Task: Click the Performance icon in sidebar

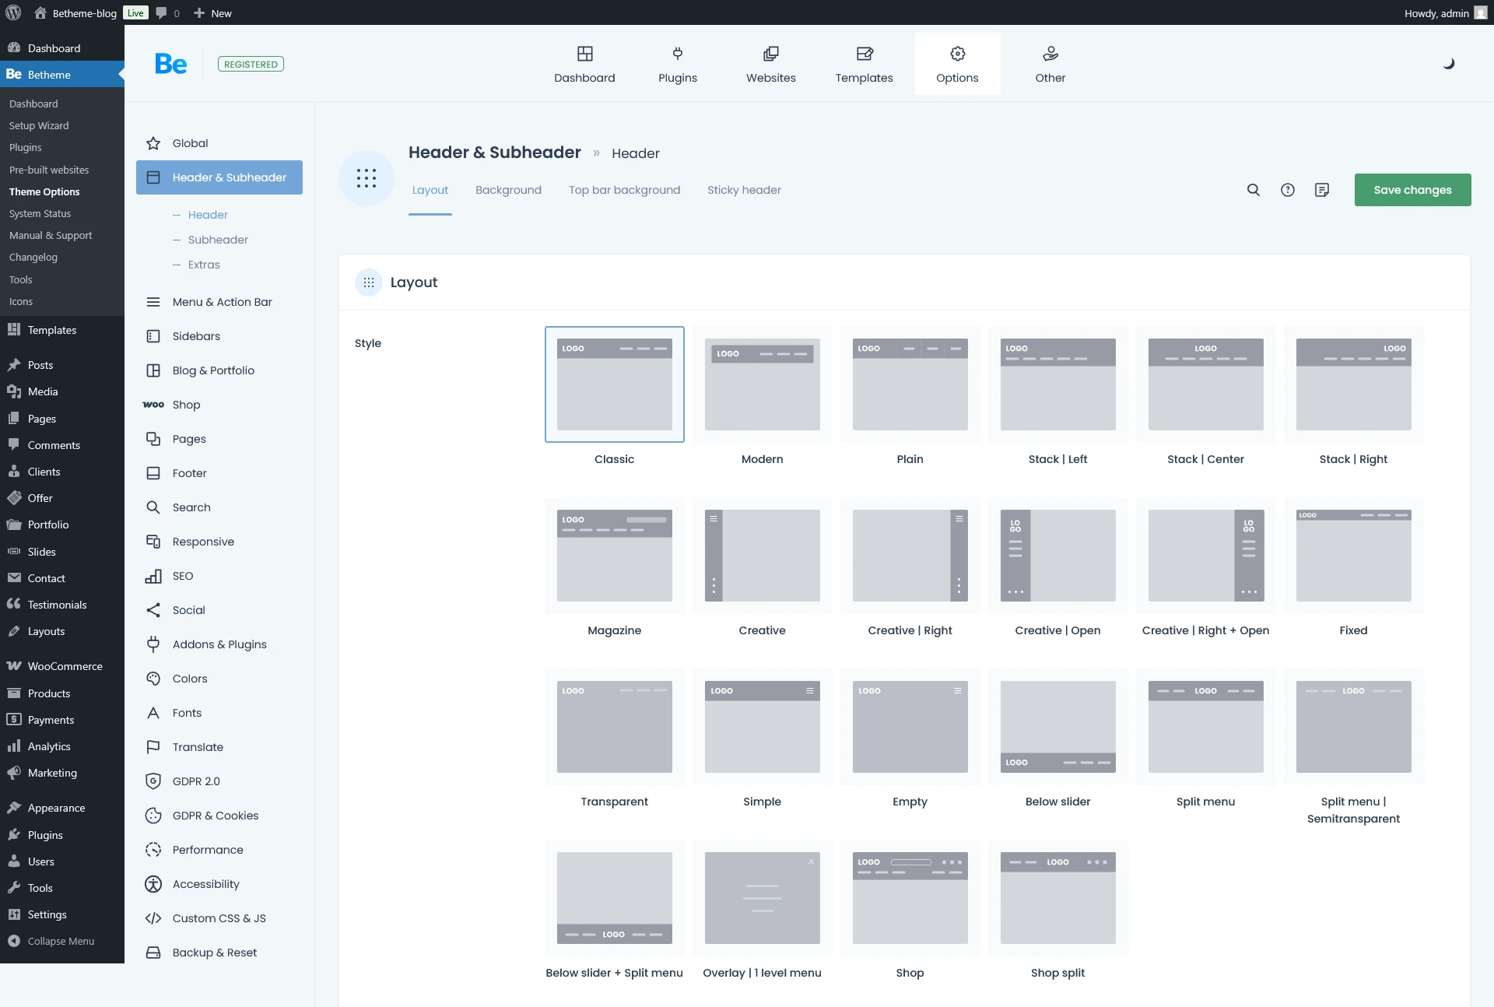Action: [153, 850]
